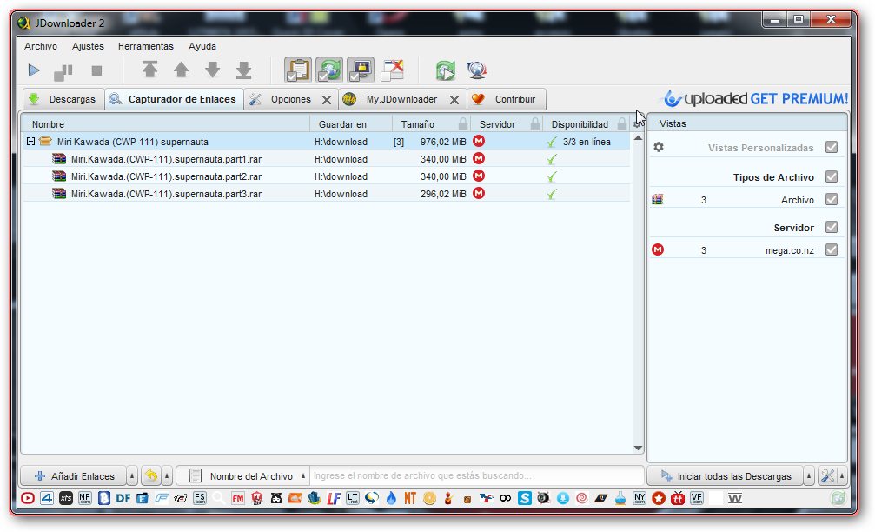
Task: Move selection to bottom of list
Action: (244, 70)
